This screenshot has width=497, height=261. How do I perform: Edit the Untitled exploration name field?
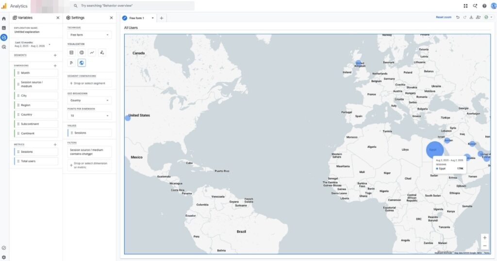pos(27,32)
